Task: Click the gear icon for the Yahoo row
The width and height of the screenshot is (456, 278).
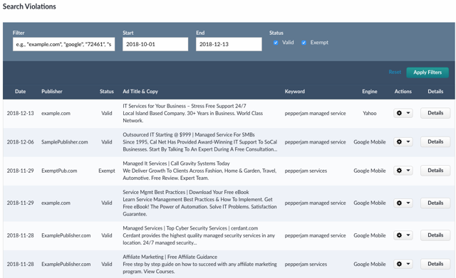Action: [399, 113]
